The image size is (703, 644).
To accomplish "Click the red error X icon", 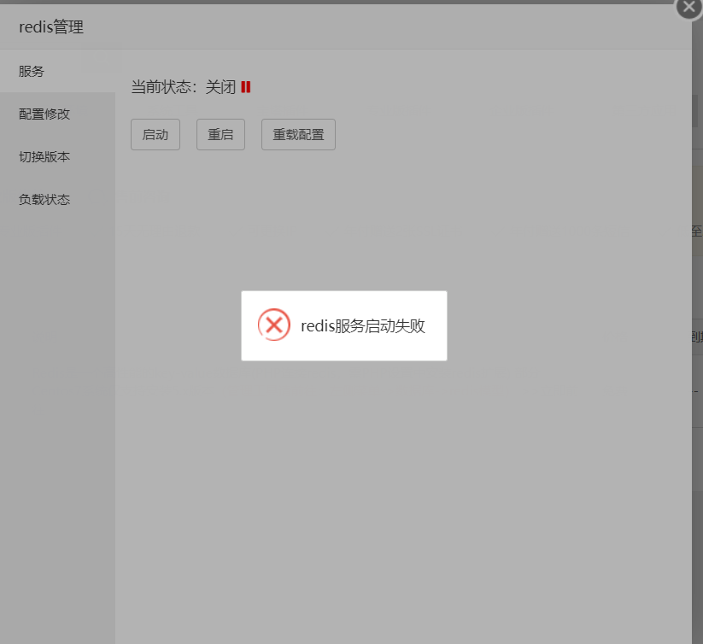I will click(x=274, y=325).
